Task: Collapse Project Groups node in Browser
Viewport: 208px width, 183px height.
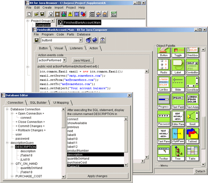Action: click(x=28, y=21)
